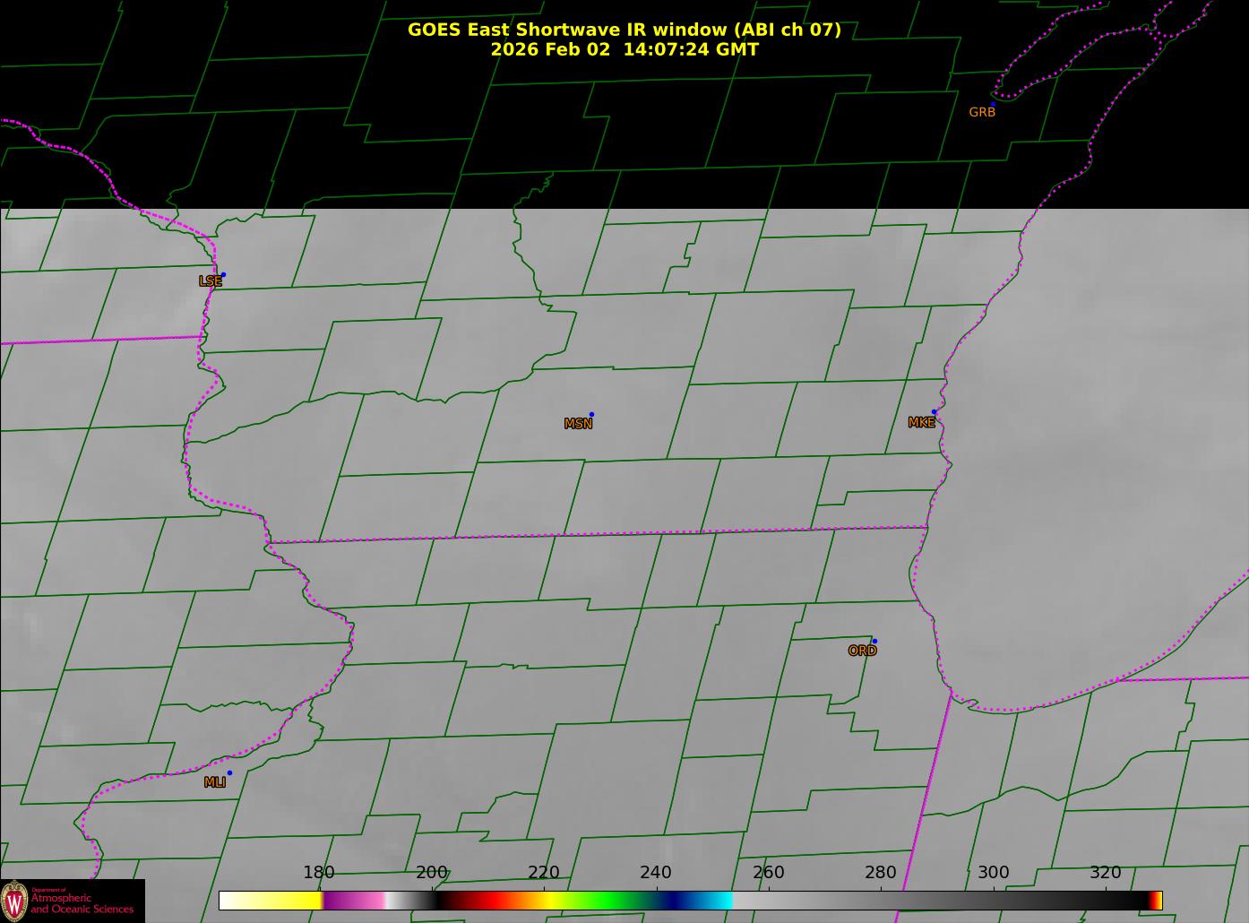
Task: Click the 2026 Feb 02 timestamp text
Action: (x=624, y=49)
